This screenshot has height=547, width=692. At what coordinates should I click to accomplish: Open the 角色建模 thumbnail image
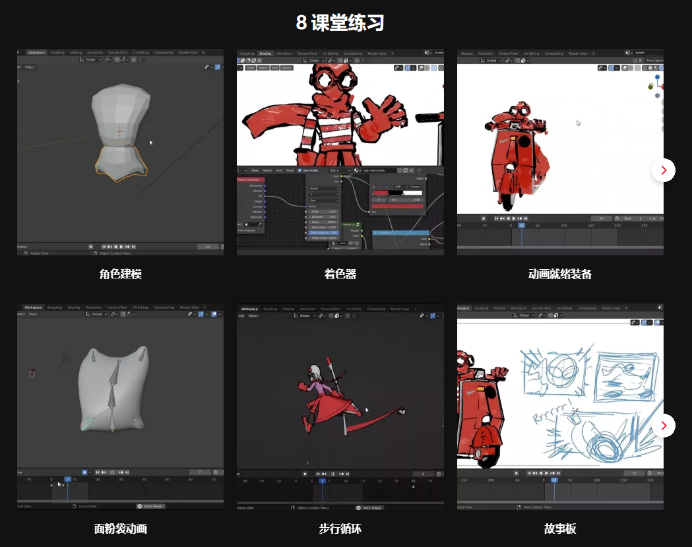point(120,152)
